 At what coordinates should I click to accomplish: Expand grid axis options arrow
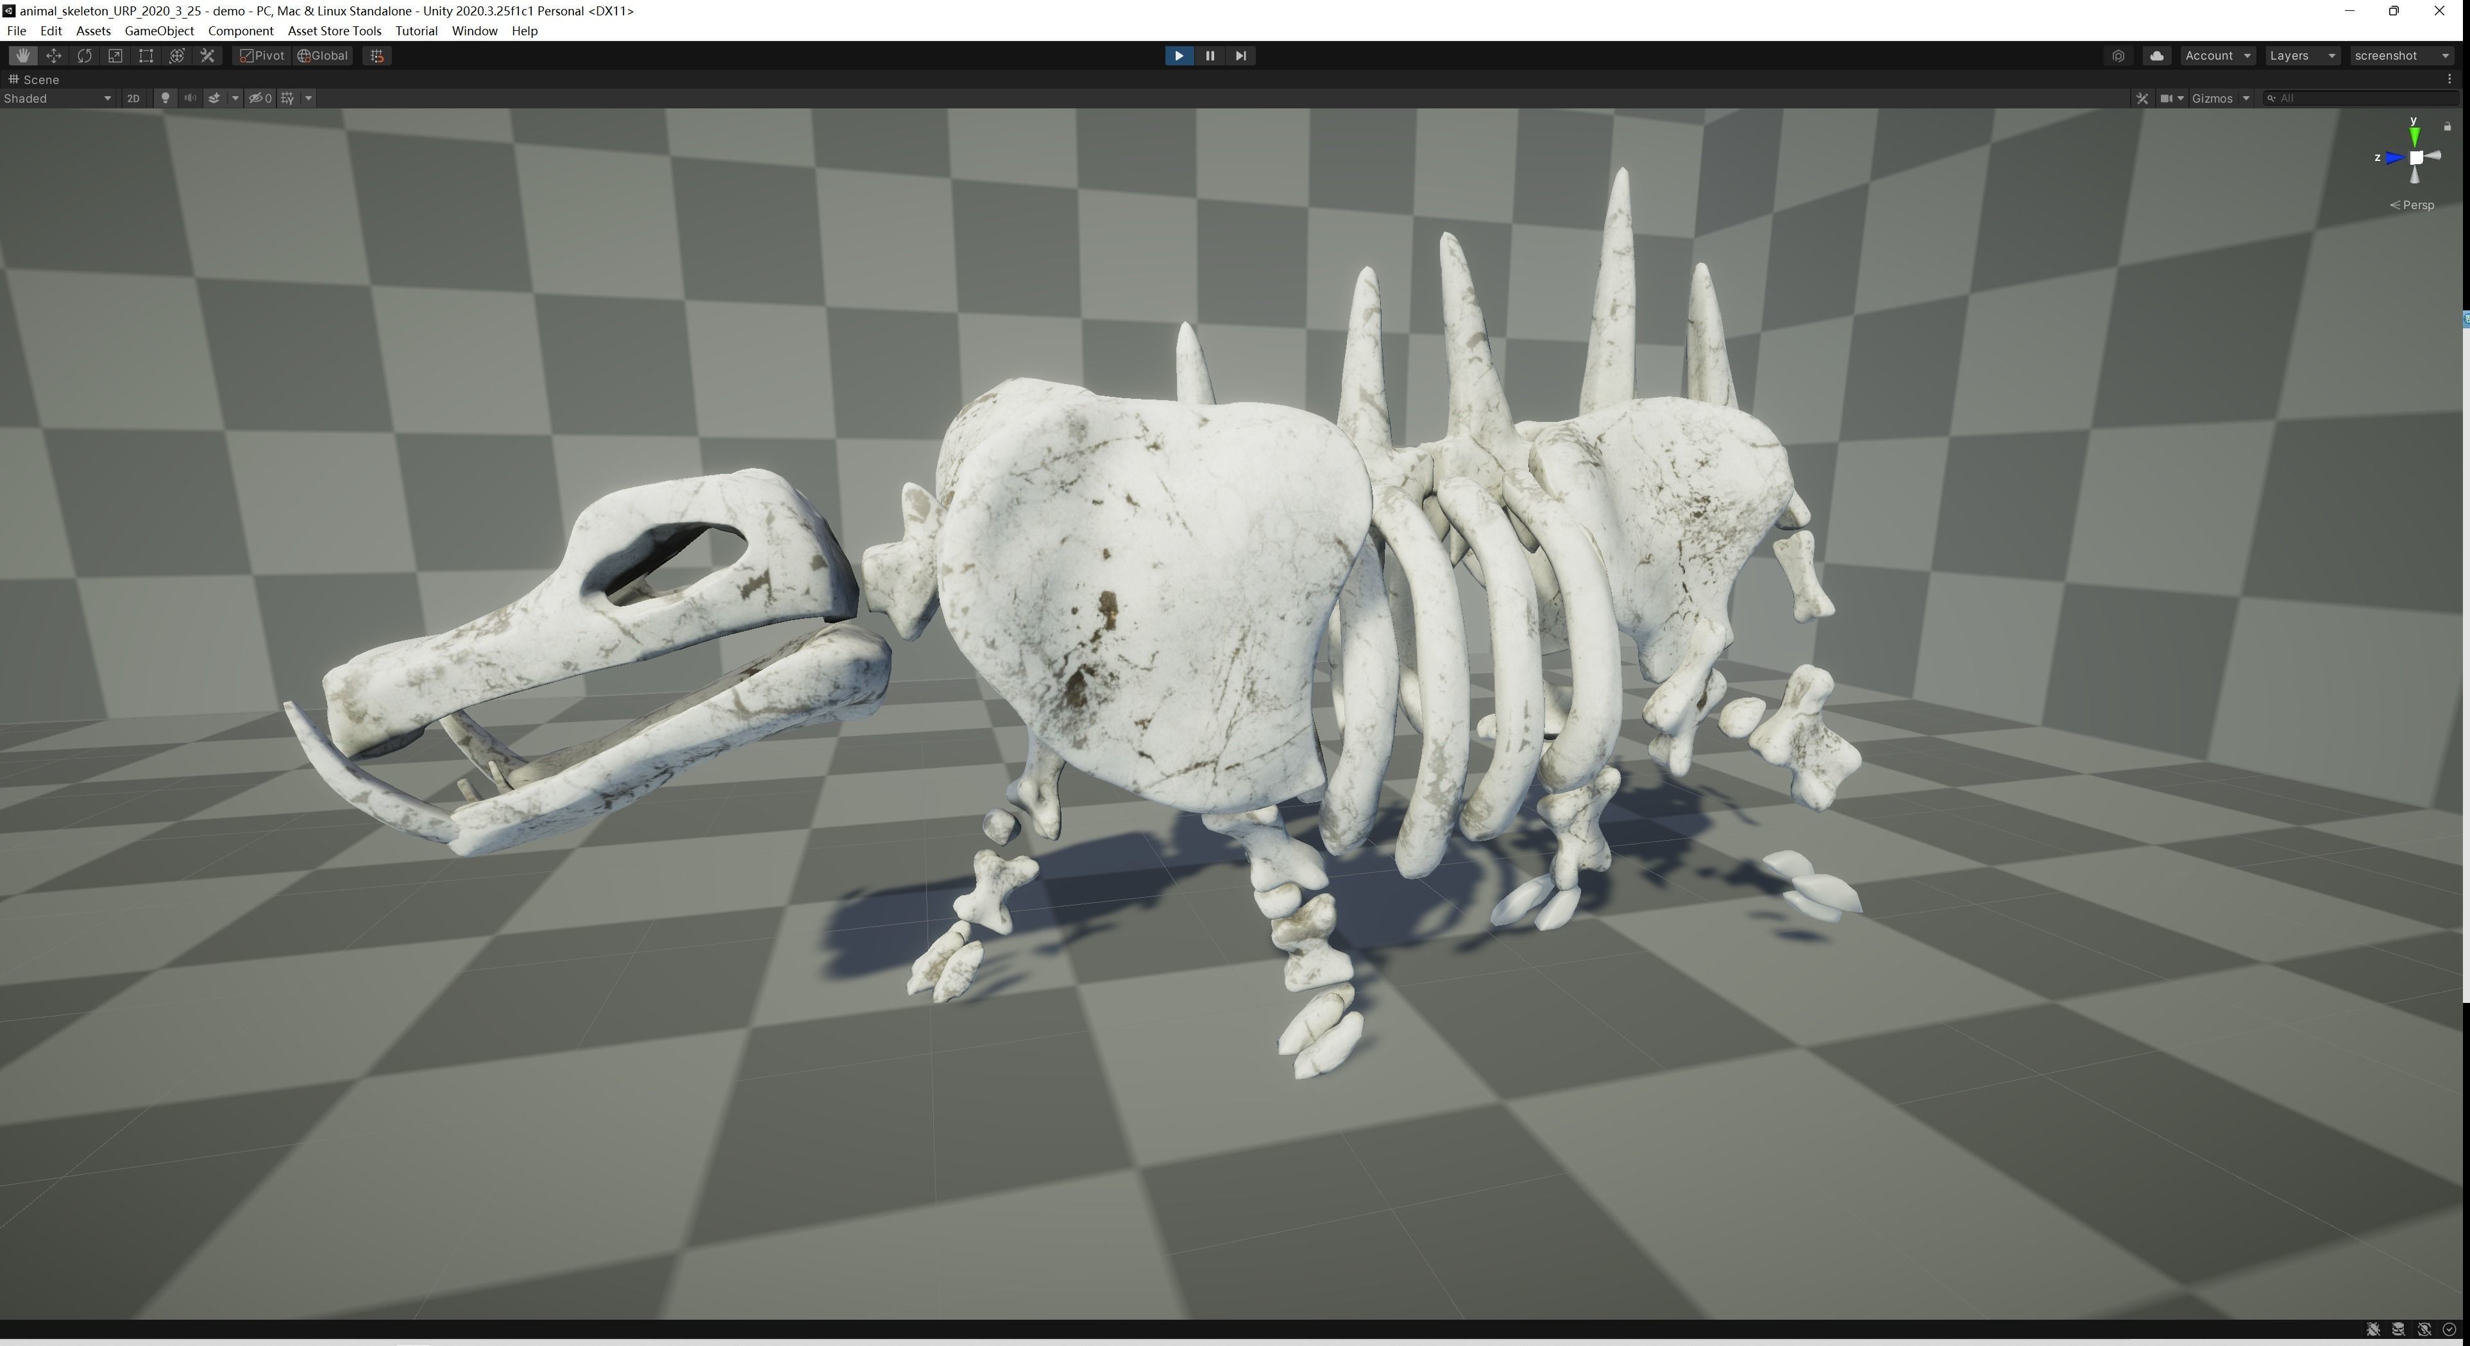pyautogui.click(x=309, y=97)
